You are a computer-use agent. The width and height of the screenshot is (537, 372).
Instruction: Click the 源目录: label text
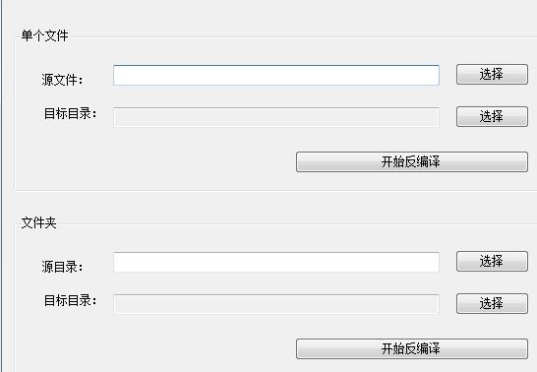(62, 267)
